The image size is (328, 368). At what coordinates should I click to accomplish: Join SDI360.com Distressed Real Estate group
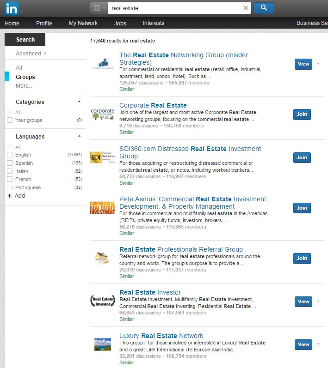point(302,157)
